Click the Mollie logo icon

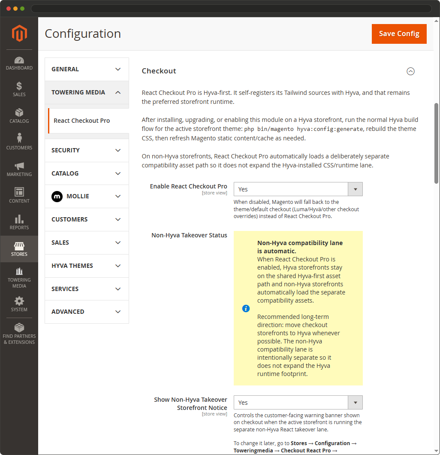(x=57, y=197)
